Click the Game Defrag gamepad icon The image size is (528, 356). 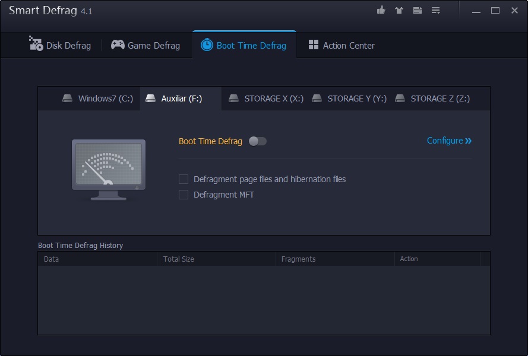(118, 45)
